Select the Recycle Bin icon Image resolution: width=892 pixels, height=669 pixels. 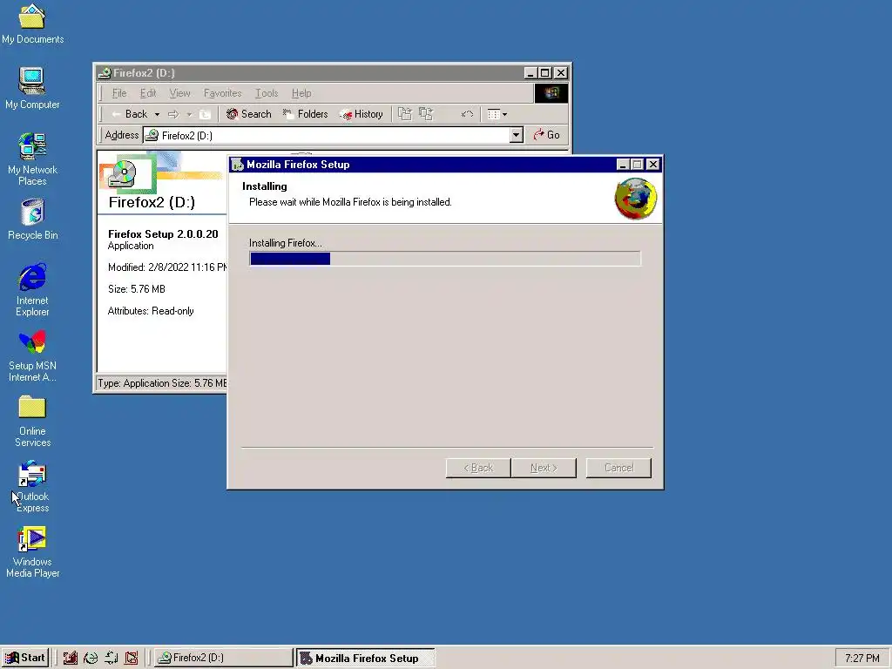(x=32, y=219)
